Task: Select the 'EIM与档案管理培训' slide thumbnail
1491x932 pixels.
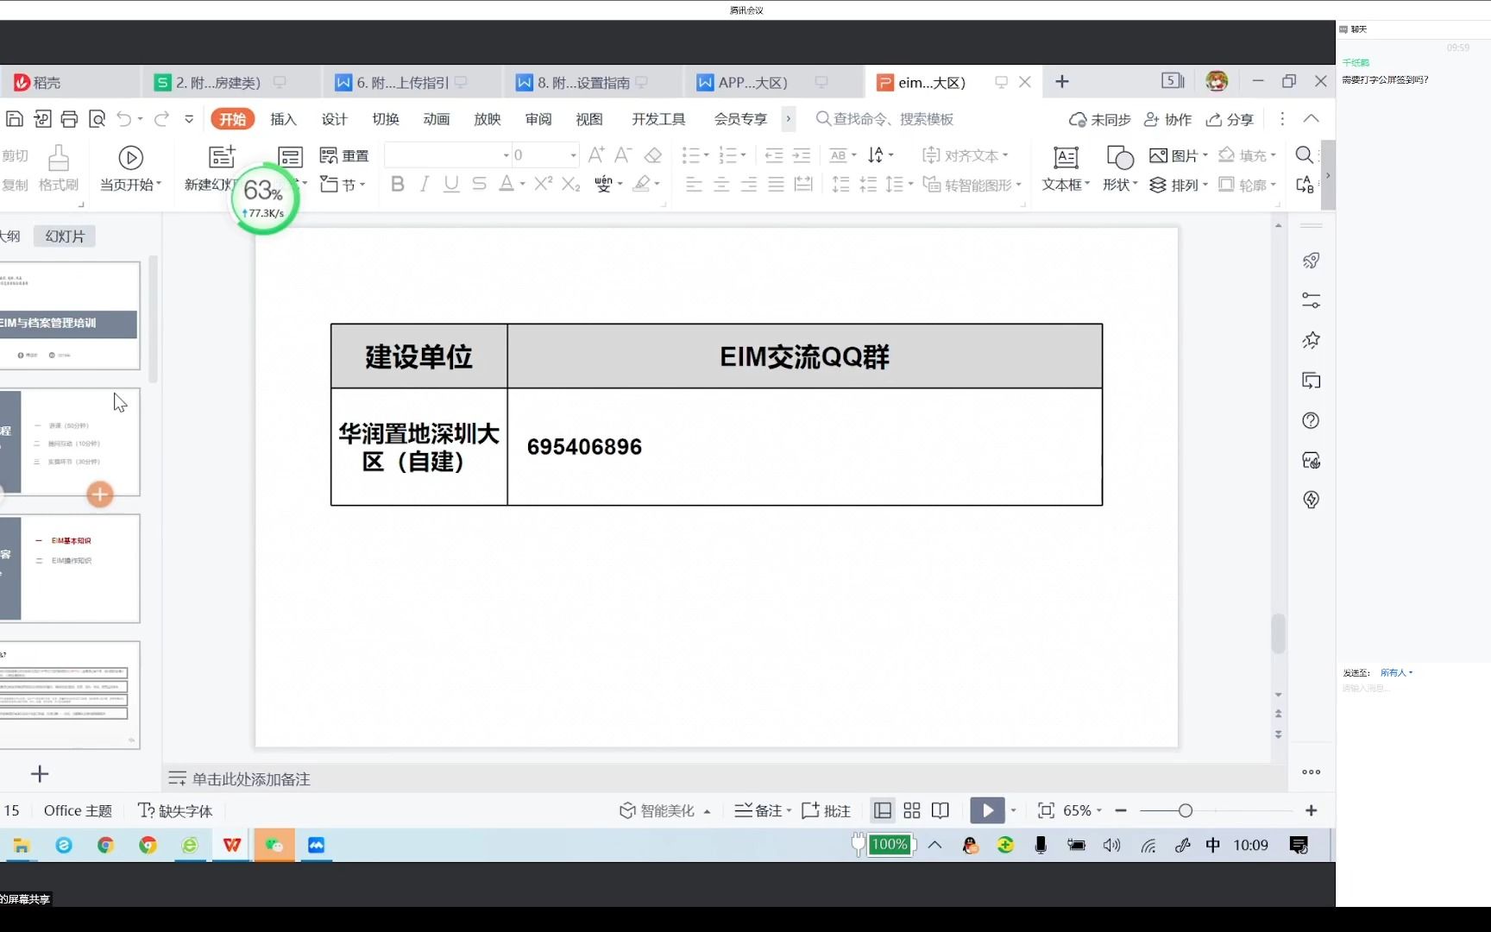Action: (69, 316)
